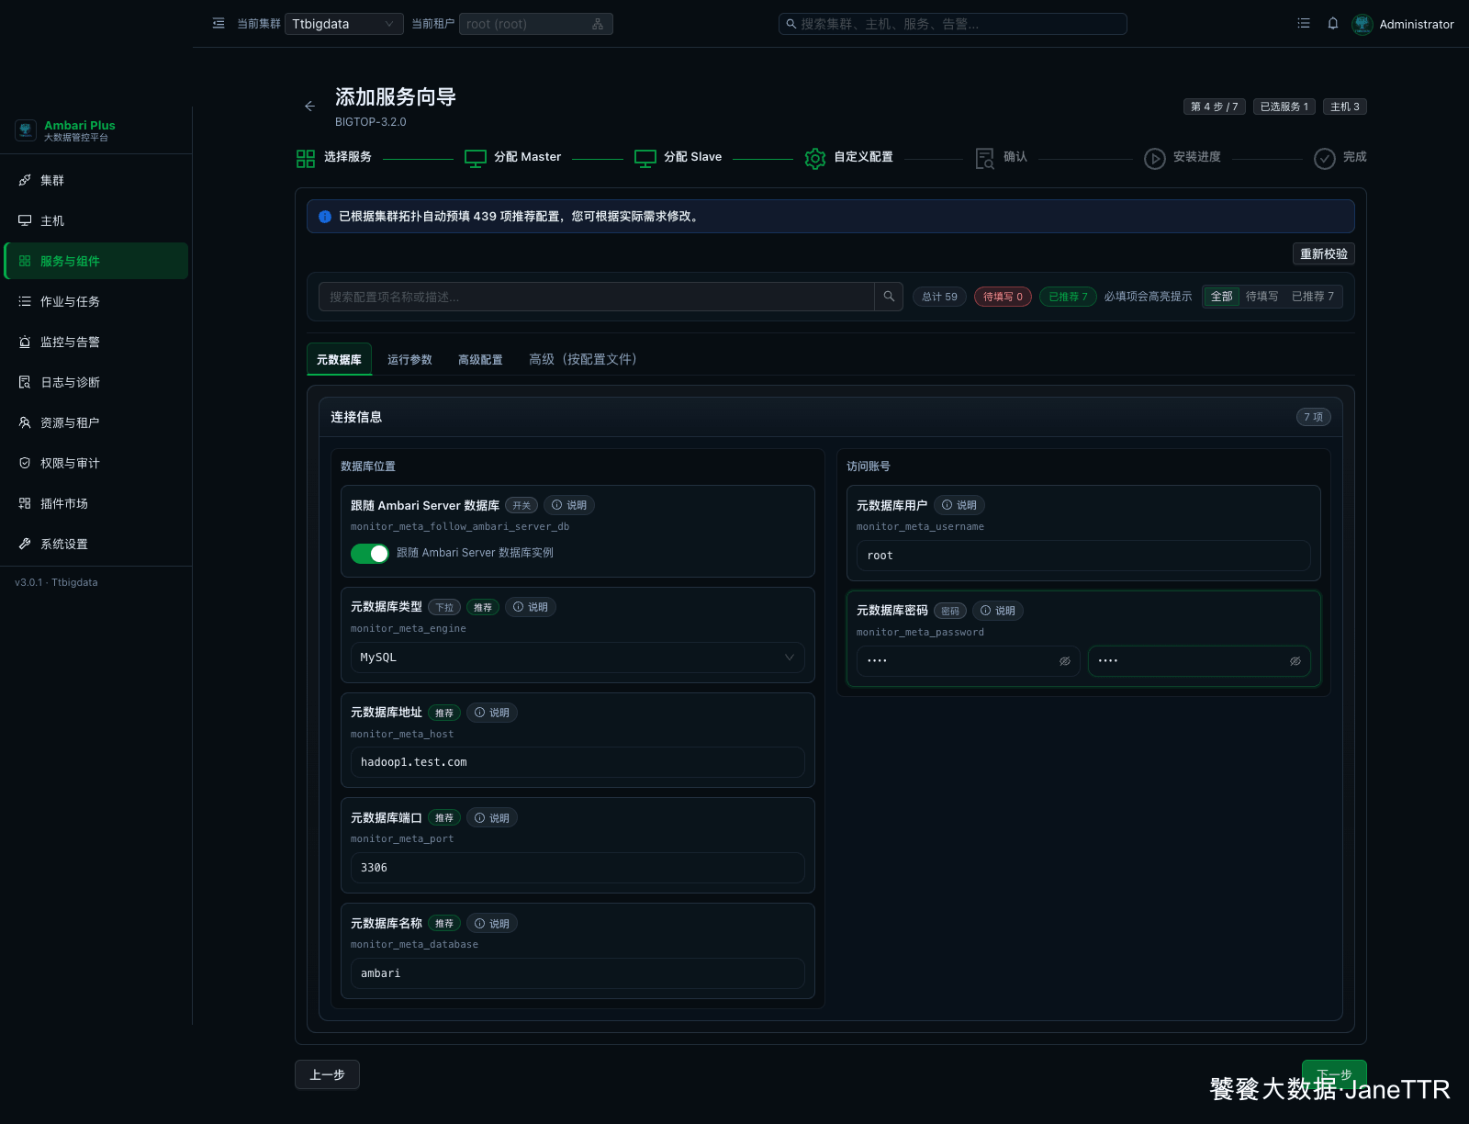Open 说明 for 元数据库端口
This screenshot has width=1469, height=1124.
coord(492,818)
